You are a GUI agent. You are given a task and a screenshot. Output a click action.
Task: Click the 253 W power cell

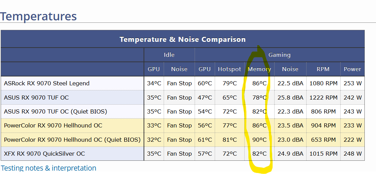(353, 83)
